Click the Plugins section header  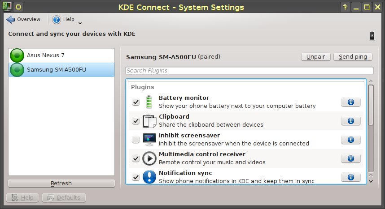(x=143, y=87)
